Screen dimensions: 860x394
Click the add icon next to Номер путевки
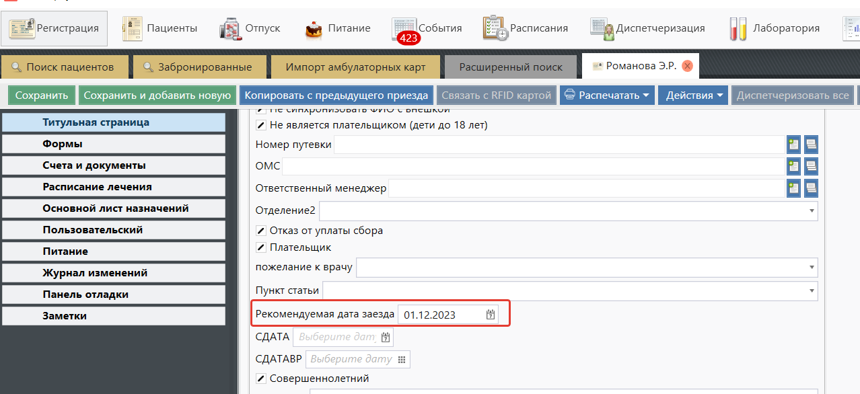click(793, 145)
